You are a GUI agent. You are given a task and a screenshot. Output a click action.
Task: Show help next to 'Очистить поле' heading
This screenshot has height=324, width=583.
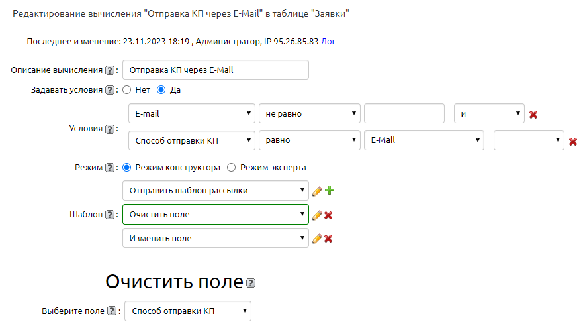[x=251, y=284]
